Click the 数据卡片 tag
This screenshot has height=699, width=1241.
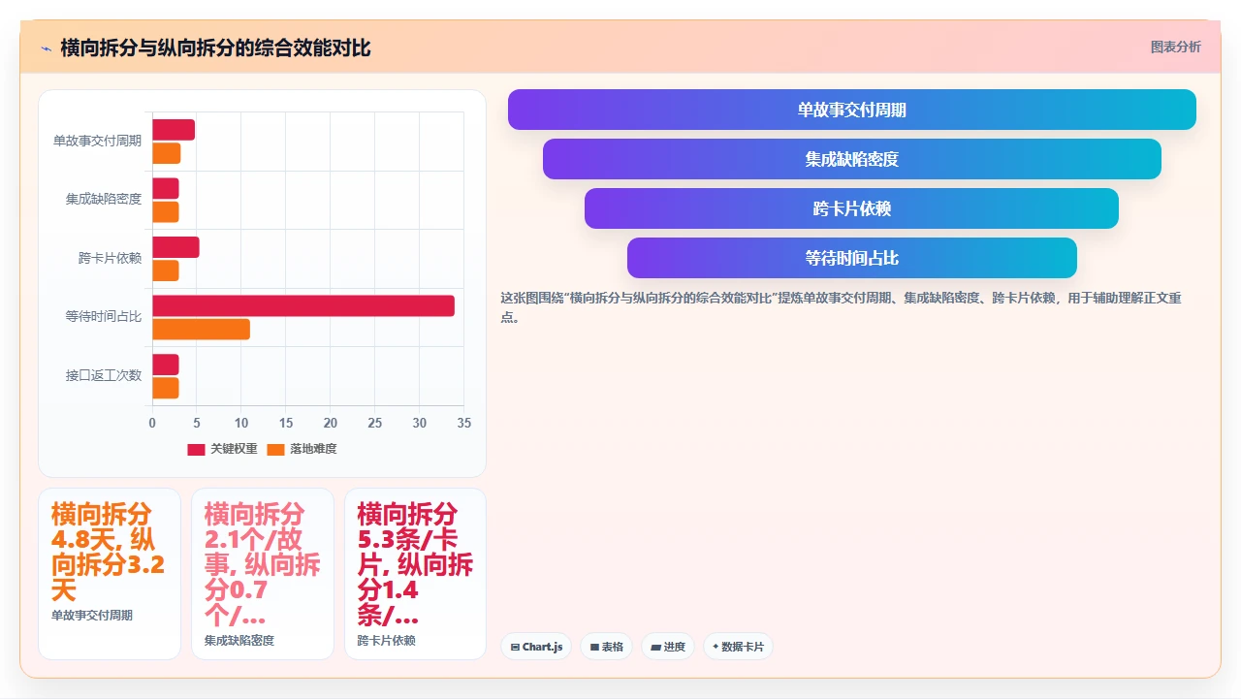click(x=738, y=647)
